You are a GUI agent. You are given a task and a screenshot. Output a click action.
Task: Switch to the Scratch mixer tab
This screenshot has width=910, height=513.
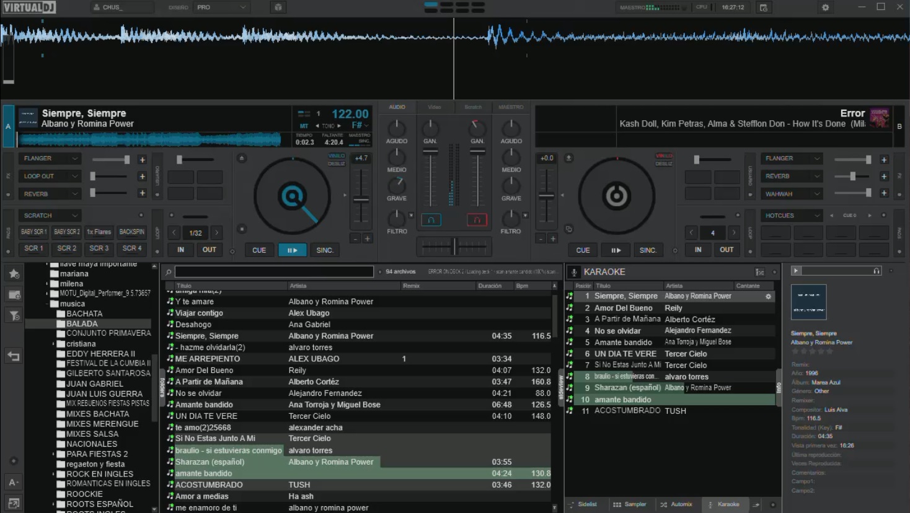coord(473,107)
